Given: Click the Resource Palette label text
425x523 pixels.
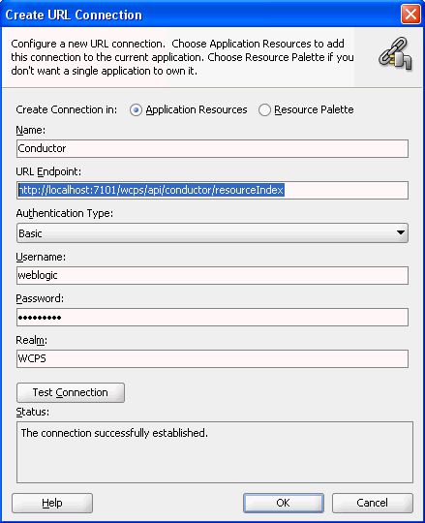Looking at the screenshot, I should 314,109.
